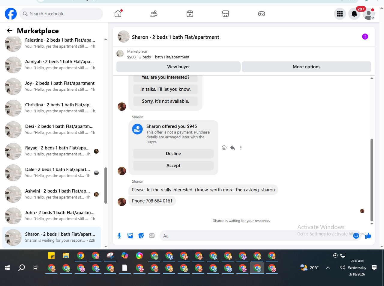Open the $900 listing thumbnail under the chat header
The image size is (384, 286).
click(x=120, y=54)
